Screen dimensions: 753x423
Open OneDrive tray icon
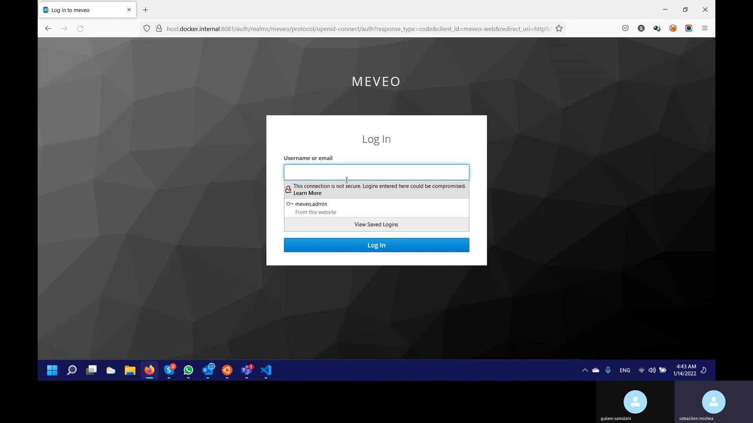pyautogui.click(x=596, y=370)
